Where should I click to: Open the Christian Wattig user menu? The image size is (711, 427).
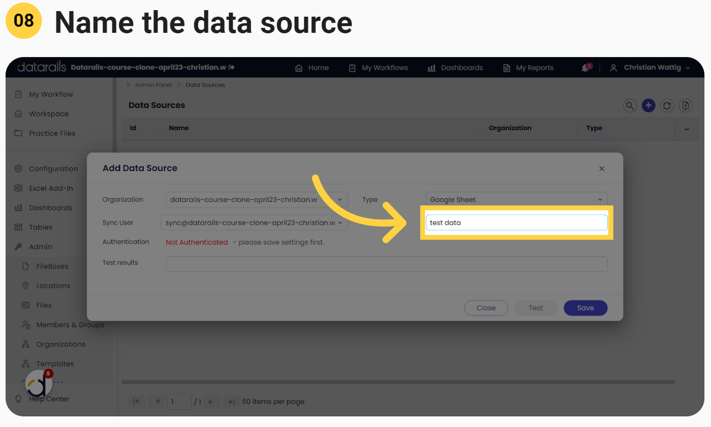tap(650, 68)
